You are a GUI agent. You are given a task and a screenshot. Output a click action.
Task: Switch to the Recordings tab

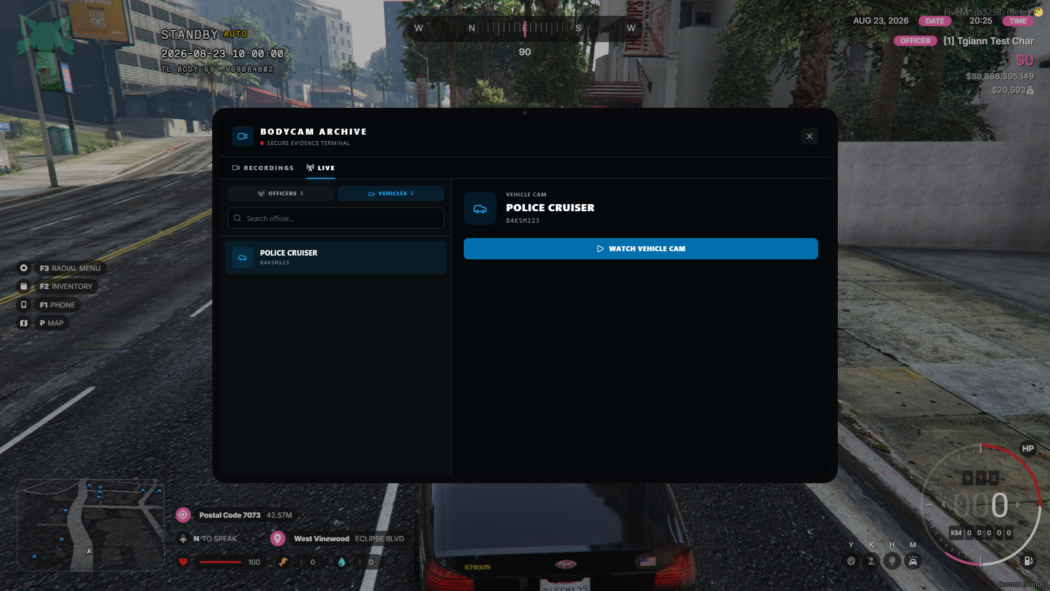263,168
